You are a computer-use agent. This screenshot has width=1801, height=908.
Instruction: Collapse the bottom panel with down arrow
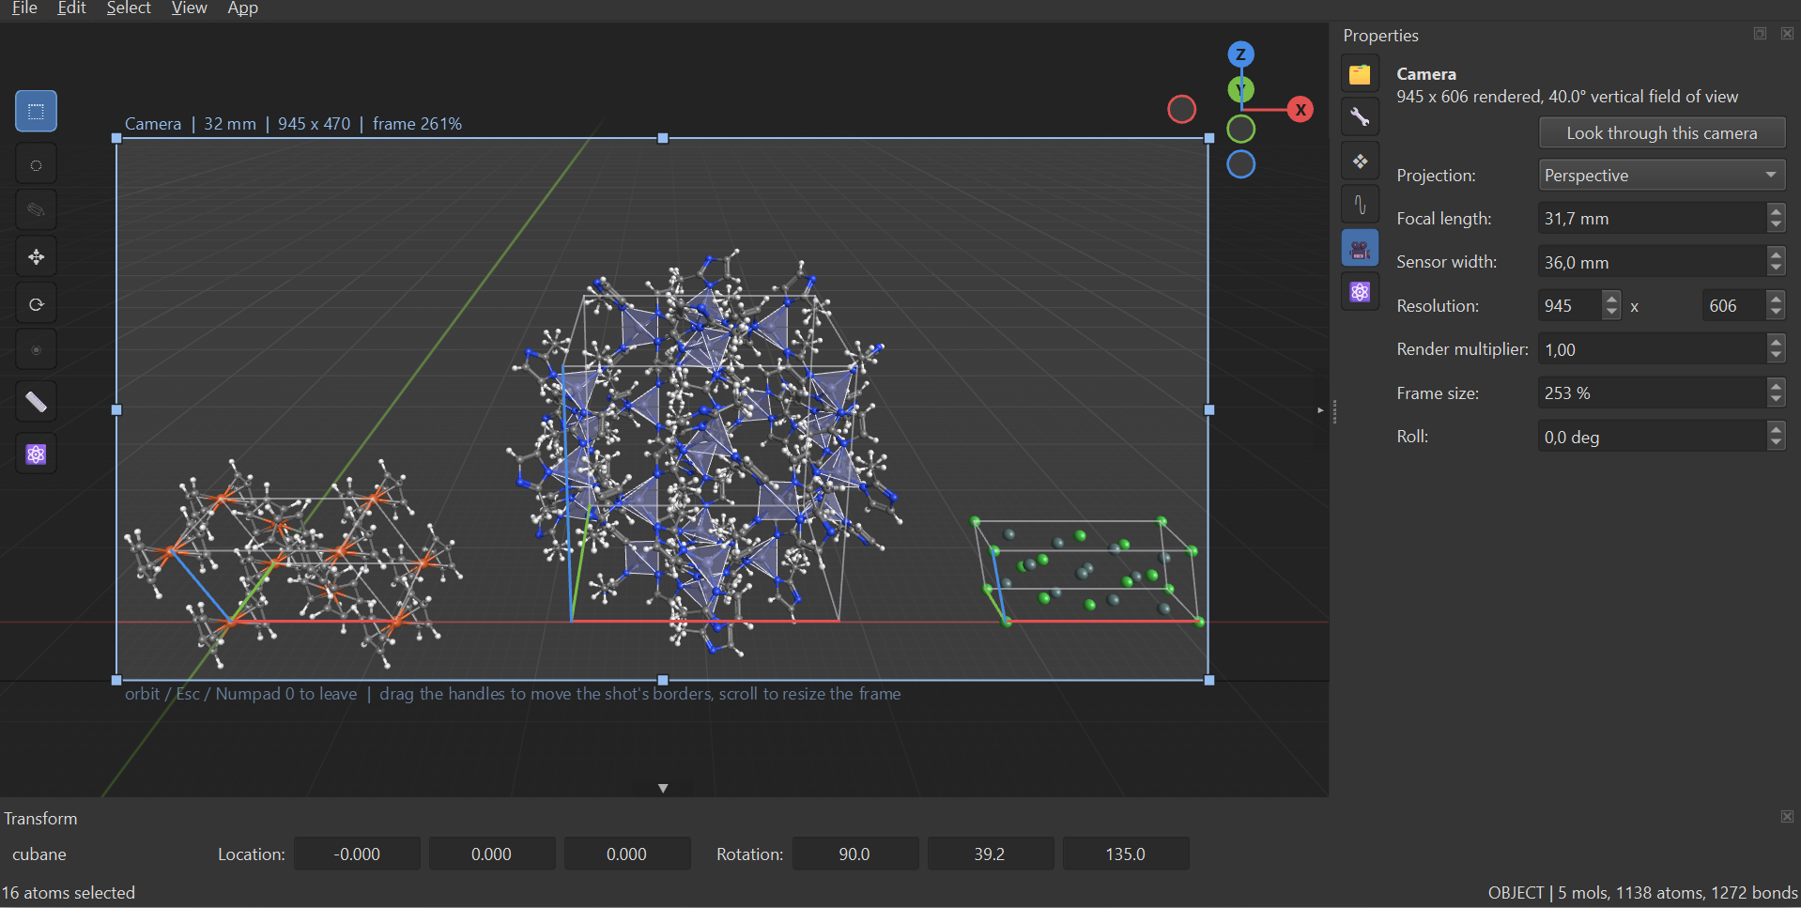pos(663,789)
